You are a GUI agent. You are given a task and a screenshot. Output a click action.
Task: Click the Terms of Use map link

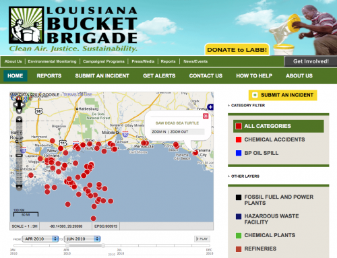78,94
